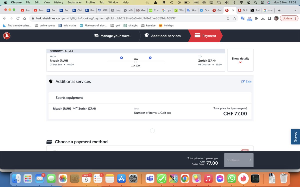
Task: Switch to the Offi browser tab
Action: tap(102, 10)
